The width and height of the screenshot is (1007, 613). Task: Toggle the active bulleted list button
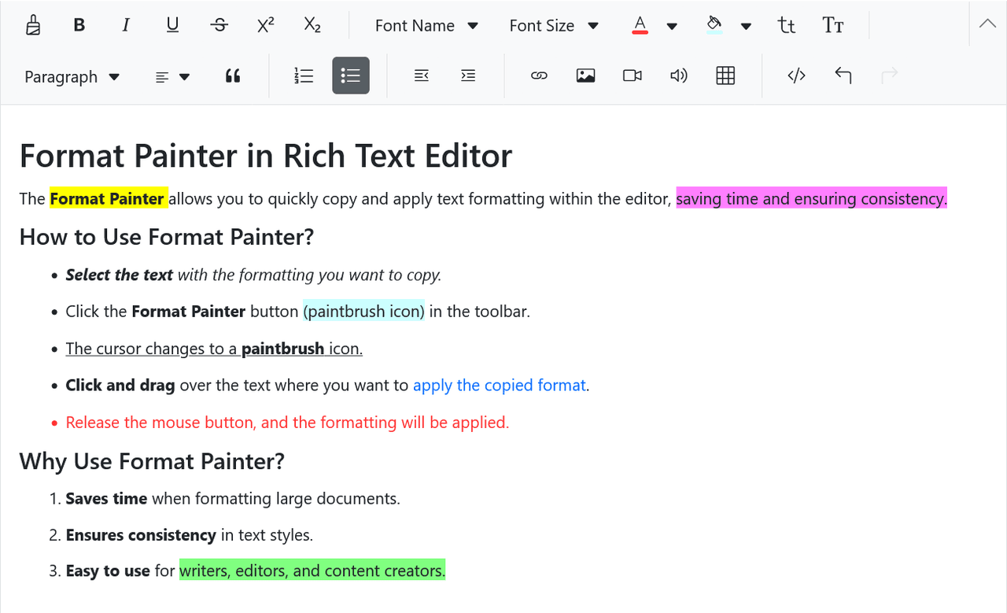click(351, 76)
